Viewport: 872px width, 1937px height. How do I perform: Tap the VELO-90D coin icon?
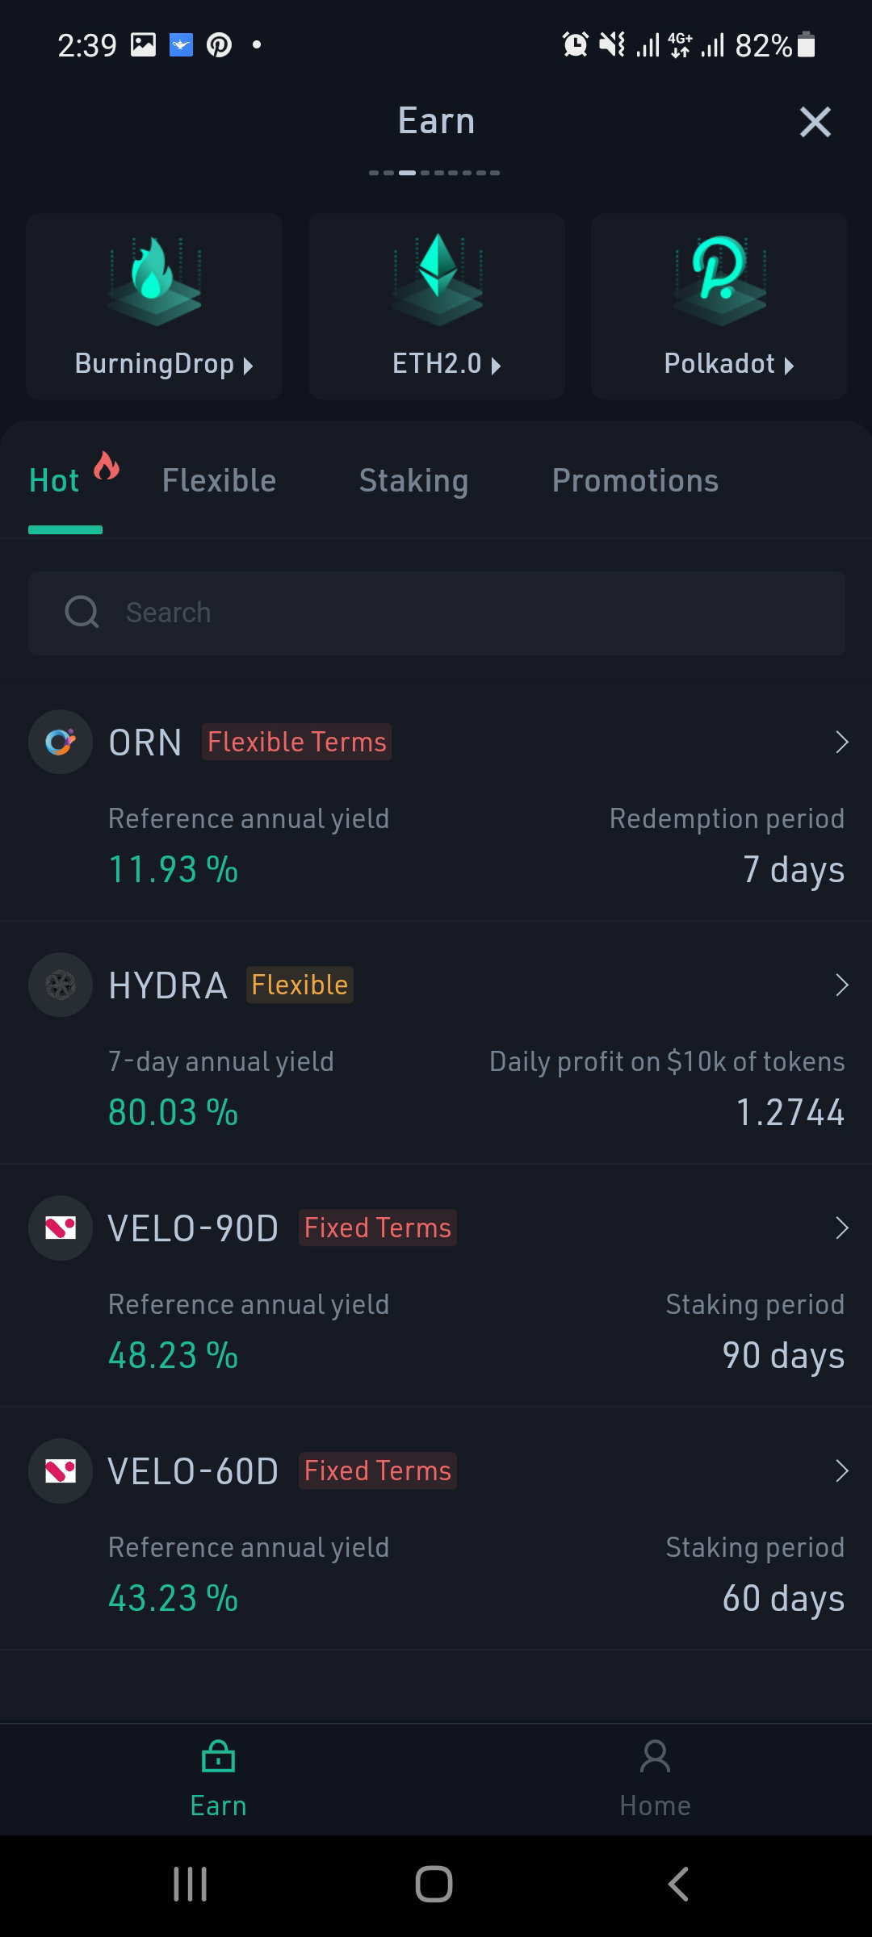tap(61, 1228)
